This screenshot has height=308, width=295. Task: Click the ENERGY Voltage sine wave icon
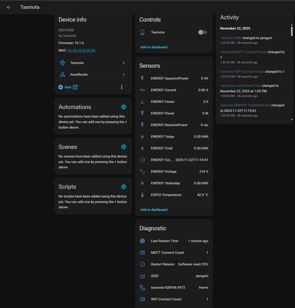pos(142,171)
